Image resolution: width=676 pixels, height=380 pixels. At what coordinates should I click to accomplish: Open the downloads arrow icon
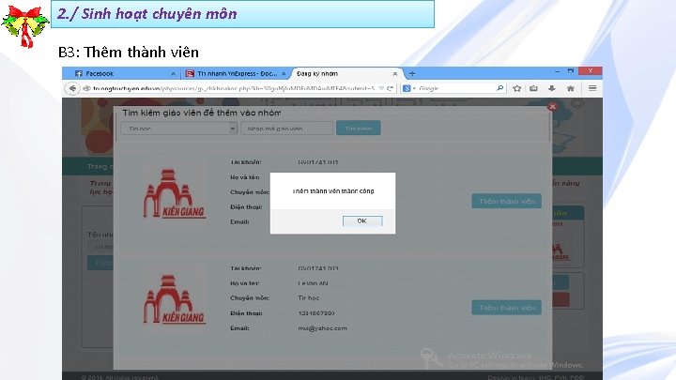pyautogui.click(x=552, y=88)
